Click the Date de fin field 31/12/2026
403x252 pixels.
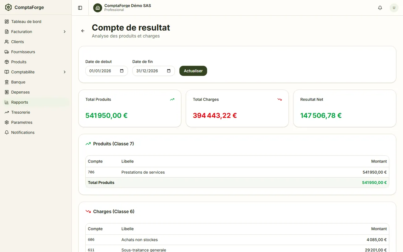tap(153, 71)
